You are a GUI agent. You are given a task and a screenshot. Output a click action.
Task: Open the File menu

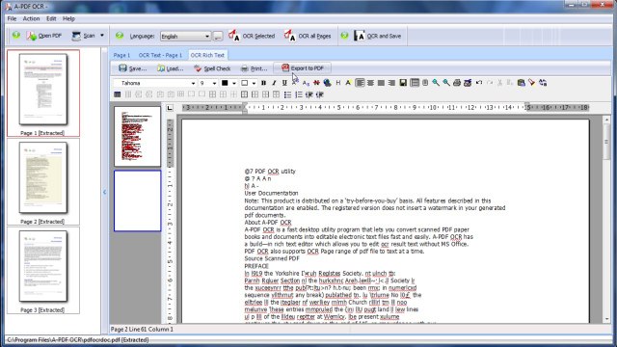click(x=12, y=18)
